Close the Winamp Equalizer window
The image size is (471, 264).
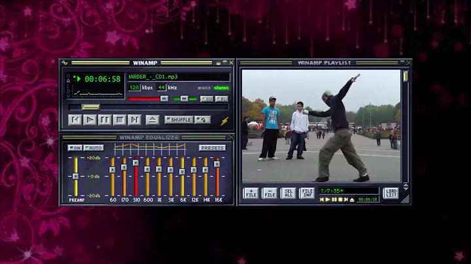pos(231,137)
